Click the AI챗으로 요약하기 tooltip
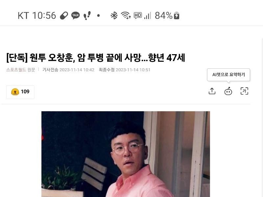Screen dimensions: 263x197 (228, 75)
